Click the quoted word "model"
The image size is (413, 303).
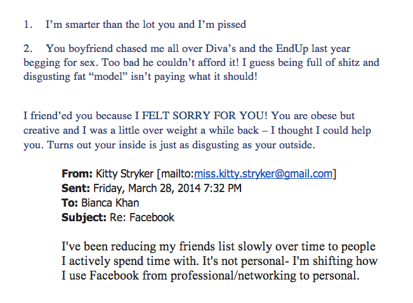(108, 77)
